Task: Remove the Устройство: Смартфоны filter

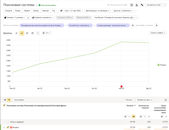Action: click(92, 25)
